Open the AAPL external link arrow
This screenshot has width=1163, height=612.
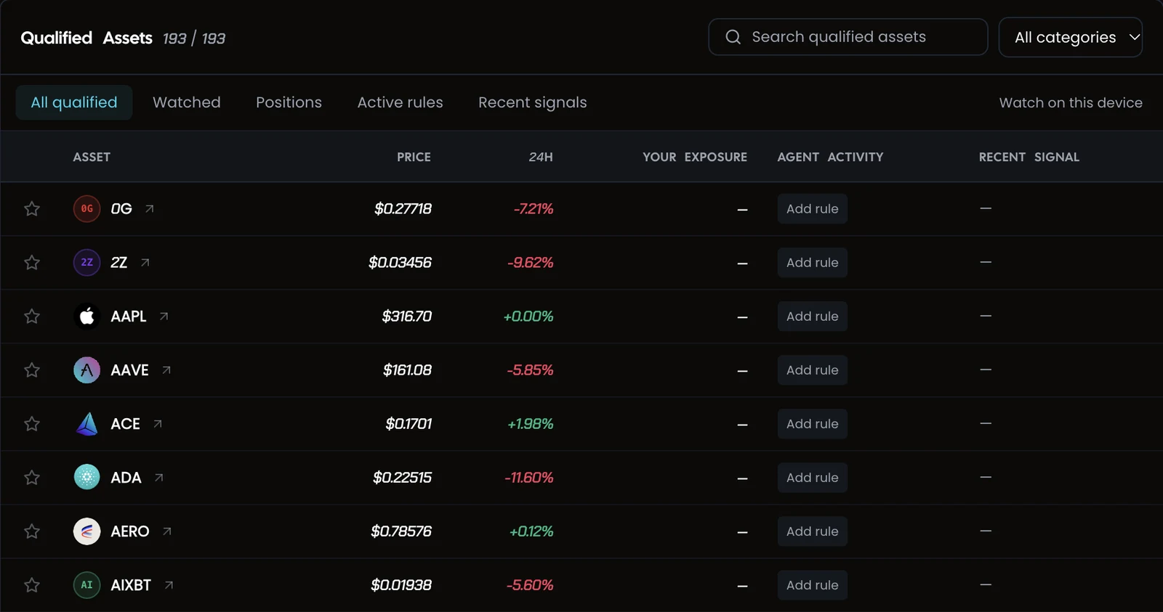pos(164,317)
